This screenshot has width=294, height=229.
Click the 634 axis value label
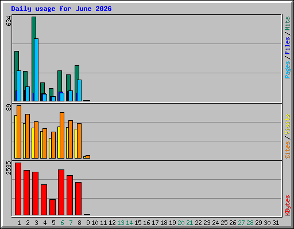click(x=9, y=21)
